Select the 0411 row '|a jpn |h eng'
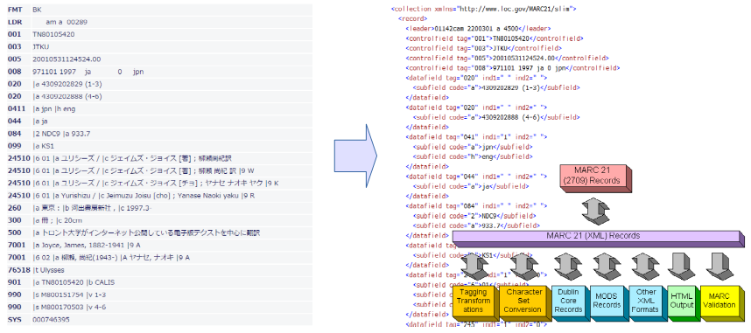Image resolution: width=751 pixels, height=333 pixels. (159, 109)
